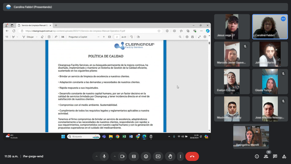Refresh the Edge page
This screenshot has height=164, width=291.
tap(14, 31)
